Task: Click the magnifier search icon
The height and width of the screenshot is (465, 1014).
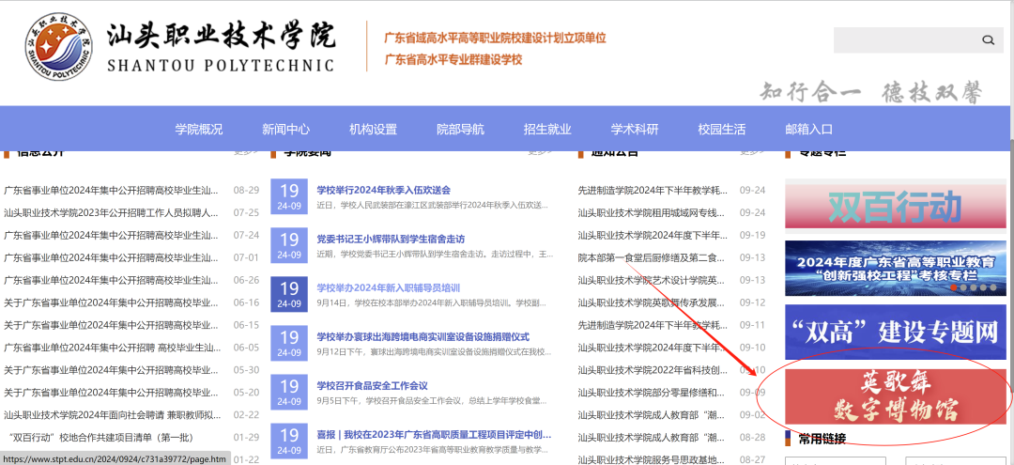Action: pos(988,40)
